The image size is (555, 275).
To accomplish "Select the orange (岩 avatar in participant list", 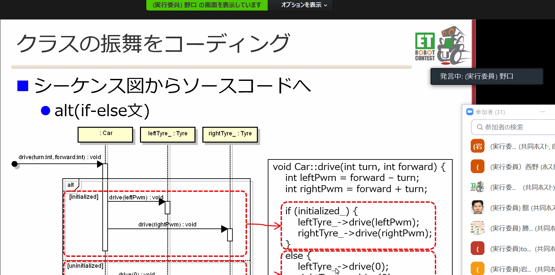I will pos(477,146).
